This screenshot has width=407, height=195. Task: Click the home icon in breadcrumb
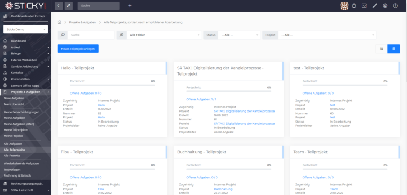click(59, 22)
